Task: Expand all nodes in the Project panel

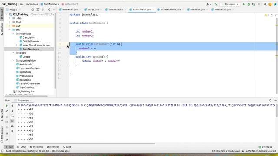Action: (x=38, y=10)
